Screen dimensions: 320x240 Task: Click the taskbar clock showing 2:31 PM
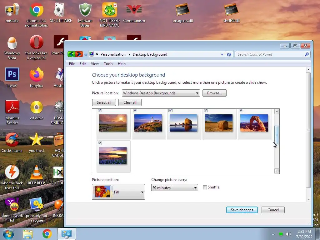tap(304, 234)
